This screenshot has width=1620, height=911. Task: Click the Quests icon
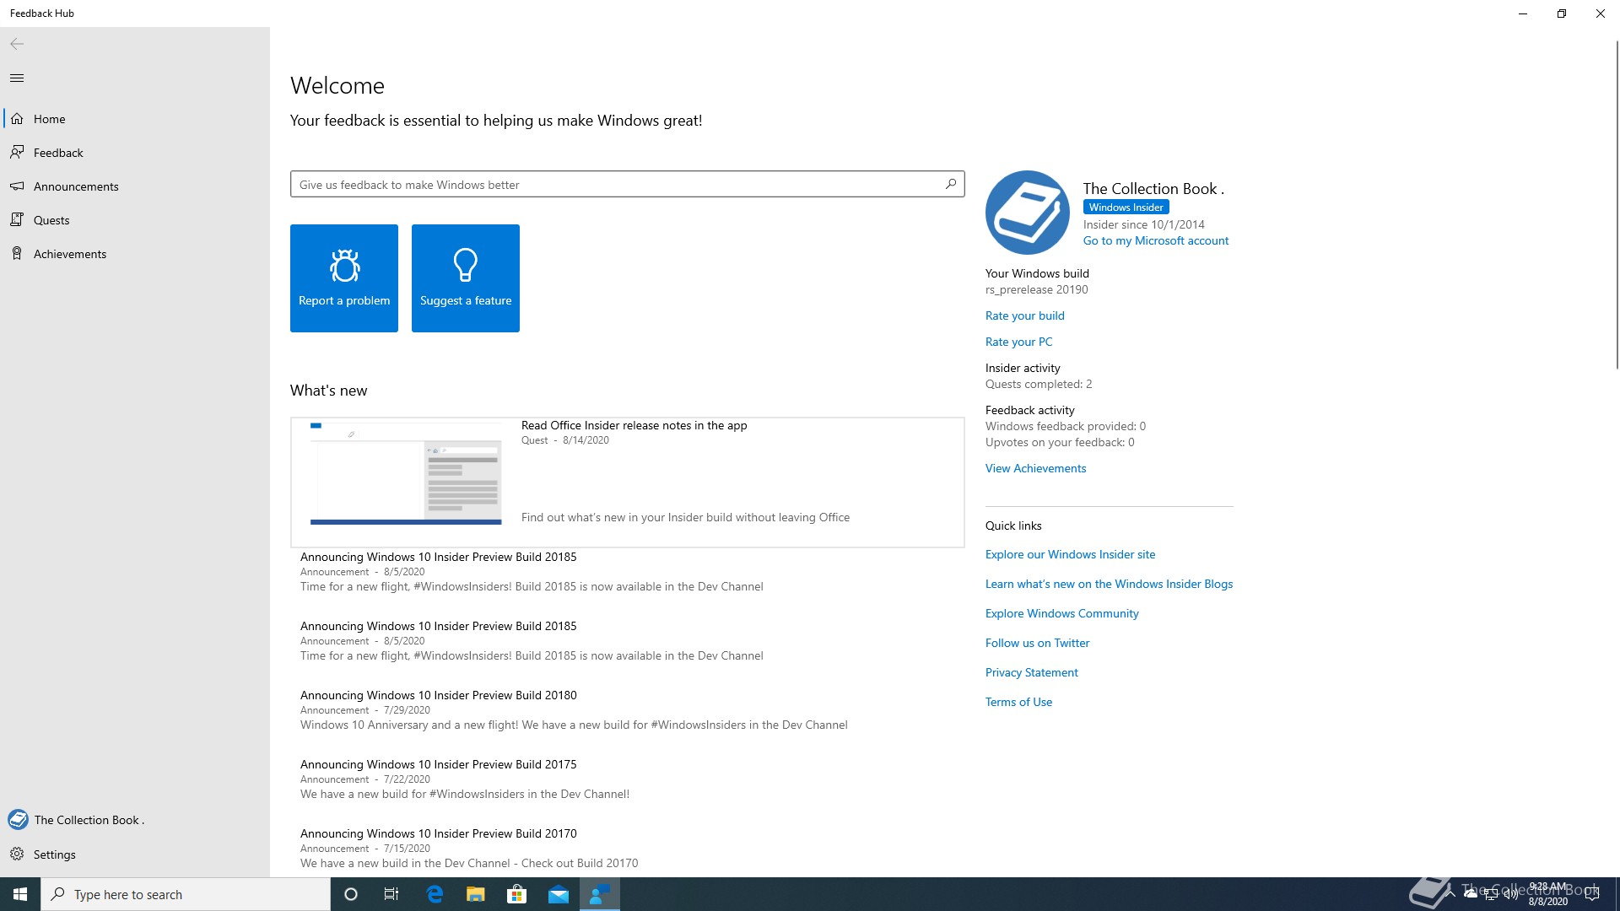click(17, 220)
